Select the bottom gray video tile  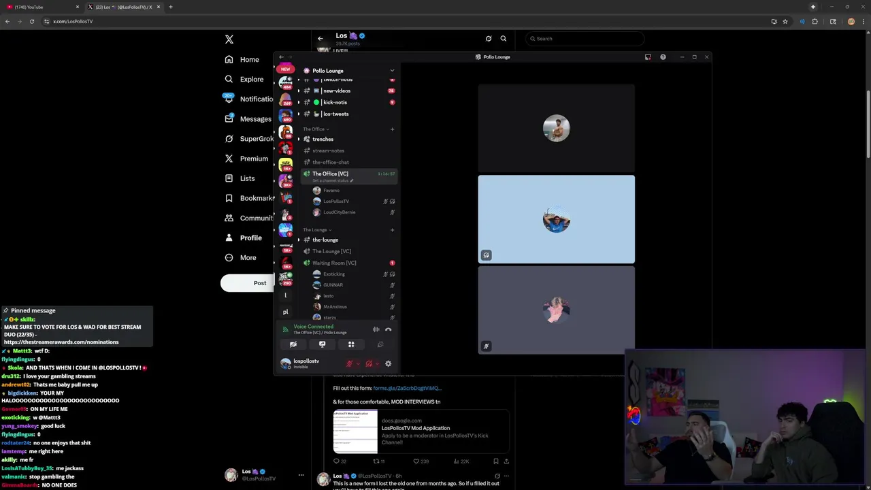[557, 310]
